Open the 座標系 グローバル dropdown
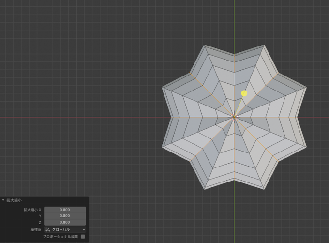 pyautogui.click(x=65, y=229)
